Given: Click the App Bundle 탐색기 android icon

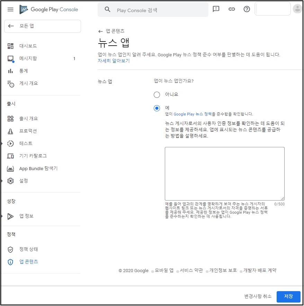Looking at the screenshot, I should pyautogui.click(x=10, y=169).
